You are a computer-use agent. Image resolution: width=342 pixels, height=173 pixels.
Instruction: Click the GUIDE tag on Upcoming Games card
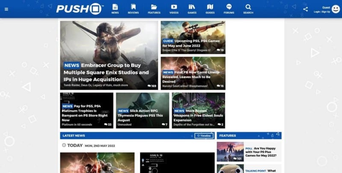tap(168, 41)
